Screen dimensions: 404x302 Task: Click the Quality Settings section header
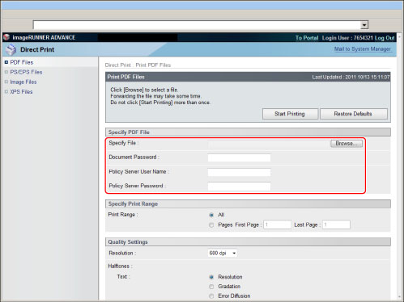click(248, 242)
